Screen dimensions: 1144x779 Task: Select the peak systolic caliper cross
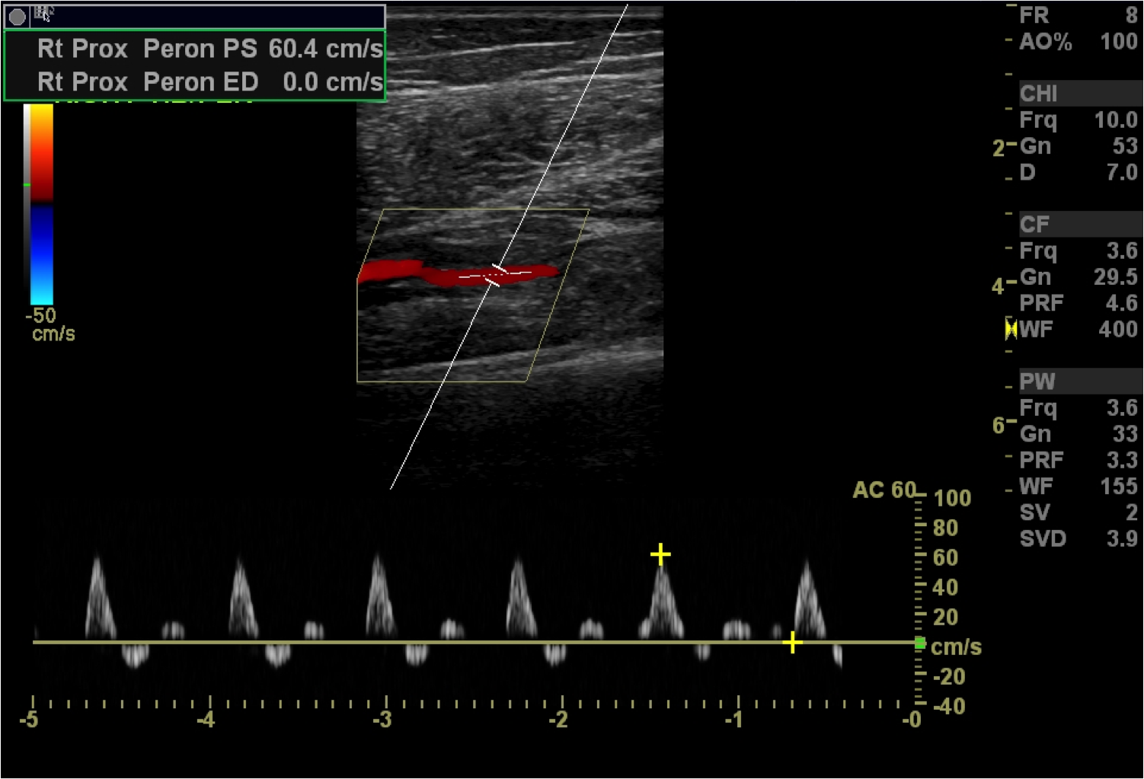(660, 554)
